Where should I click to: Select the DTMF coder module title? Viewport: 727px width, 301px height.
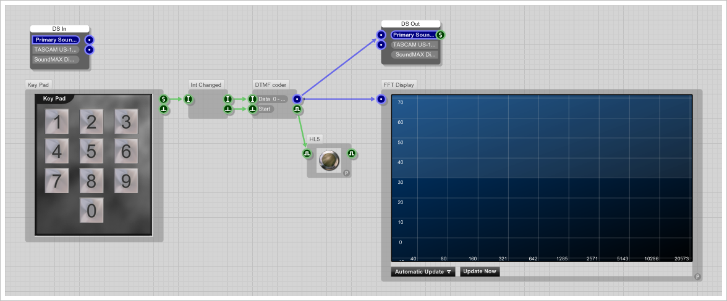coord(270,85)
